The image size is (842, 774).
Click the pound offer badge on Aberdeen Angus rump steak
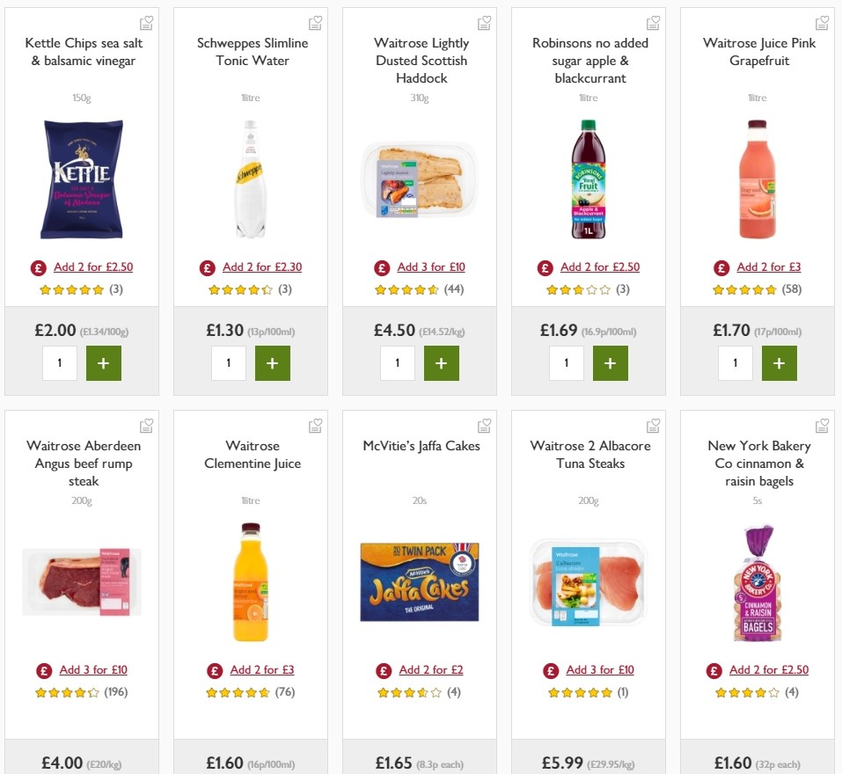pos(44,669)
